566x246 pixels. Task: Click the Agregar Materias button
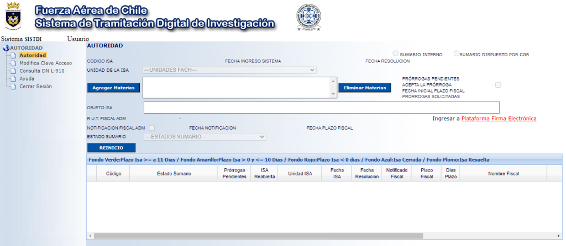coord(113,88)
